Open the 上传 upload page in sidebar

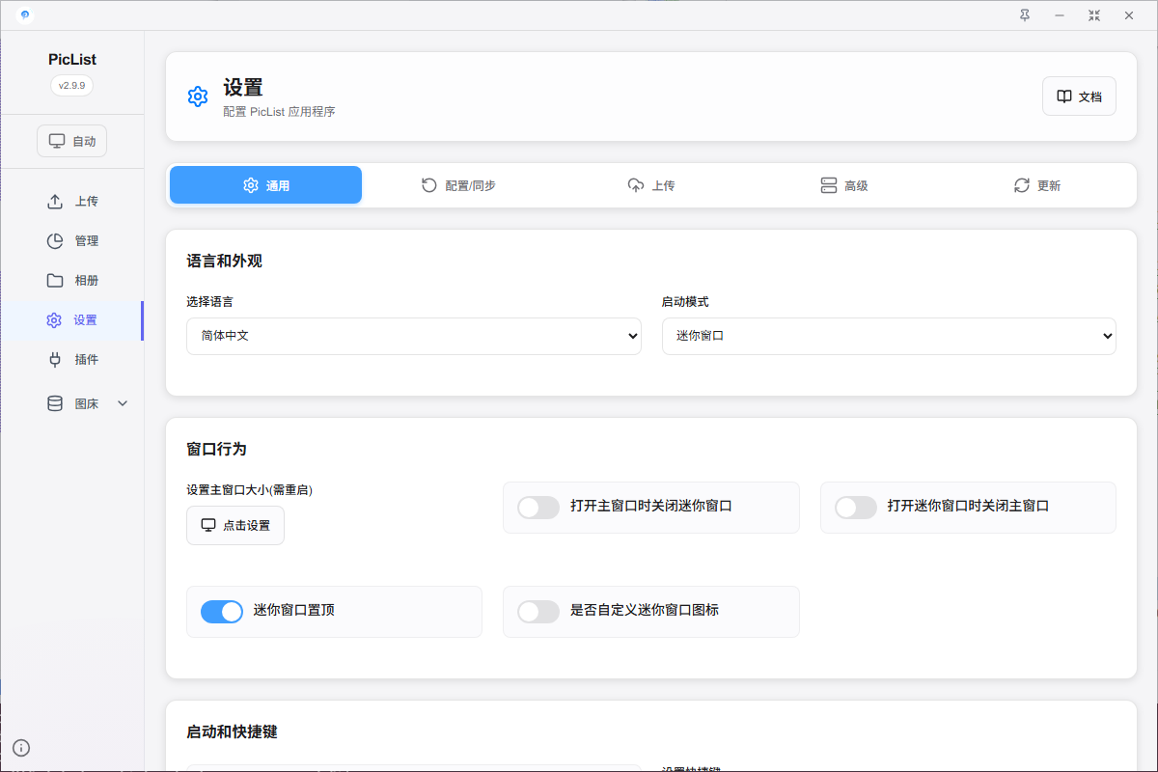(72, 202)
